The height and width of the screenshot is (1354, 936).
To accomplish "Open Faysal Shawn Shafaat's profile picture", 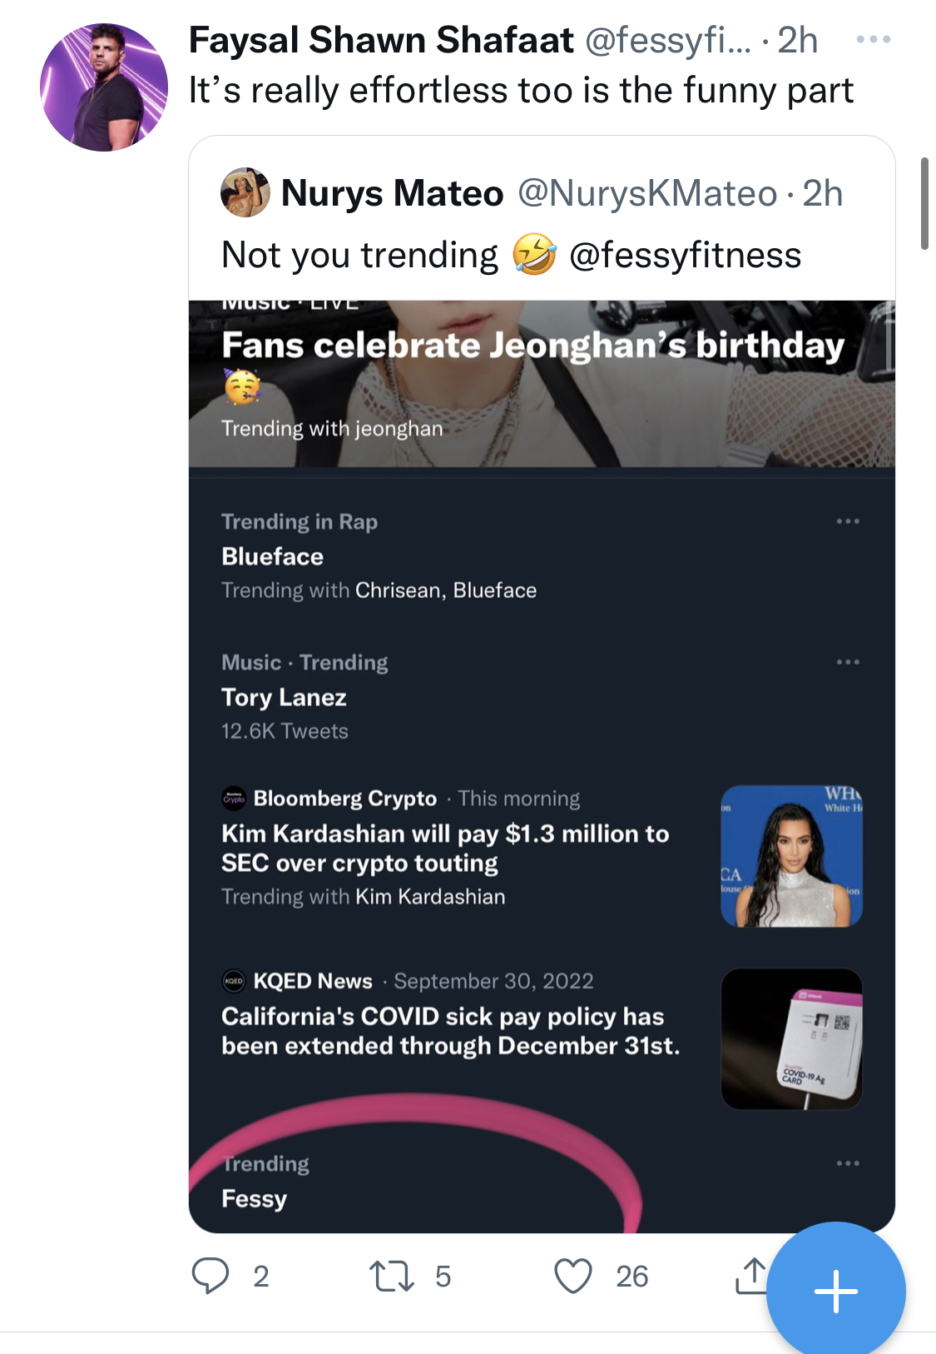I will point(104,87).
